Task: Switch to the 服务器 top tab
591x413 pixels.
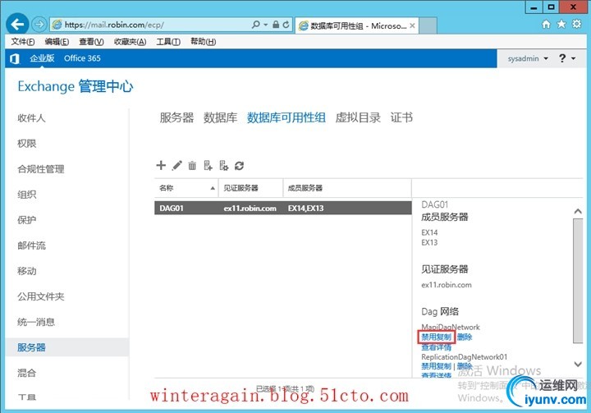Action: pyautogui.click(x=176, y=117)
